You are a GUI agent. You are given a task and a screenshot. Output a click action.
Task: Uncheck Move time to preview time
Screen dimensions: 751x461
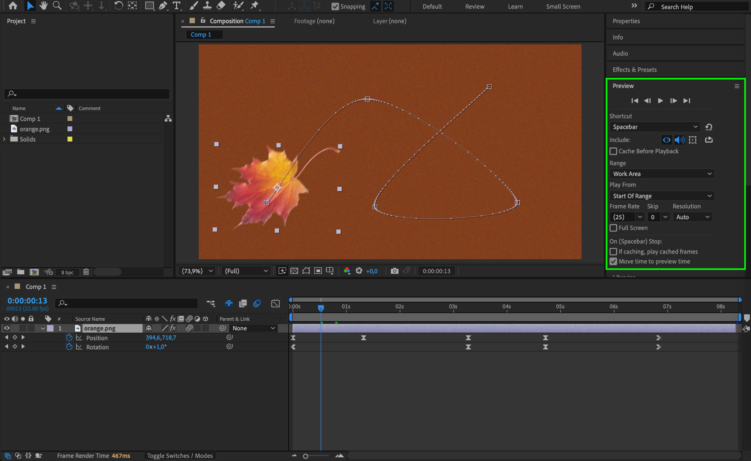613,261
